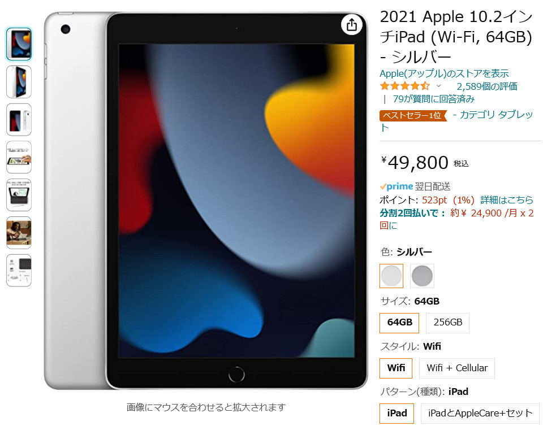Select the Wifi + Cellular style option
The width and height of the screenshot is (543, 426).
tap(457, 368)
